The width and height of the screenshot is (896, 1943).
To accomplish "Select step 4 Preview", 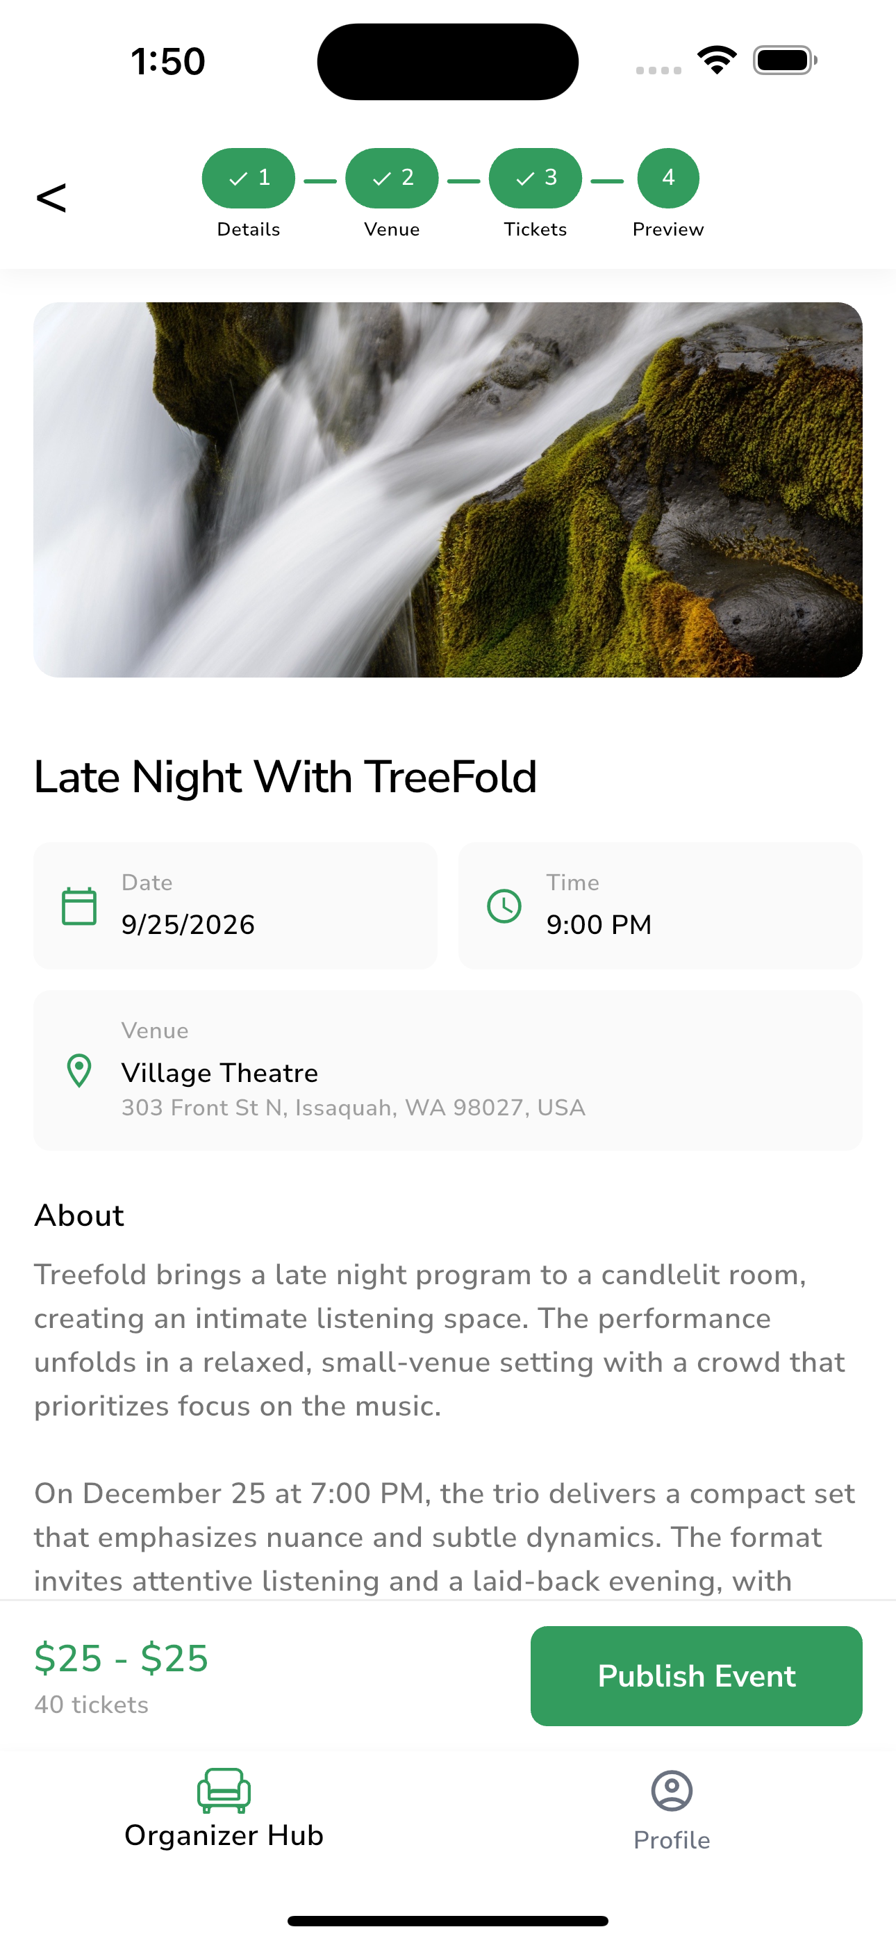I will point(667,179).
